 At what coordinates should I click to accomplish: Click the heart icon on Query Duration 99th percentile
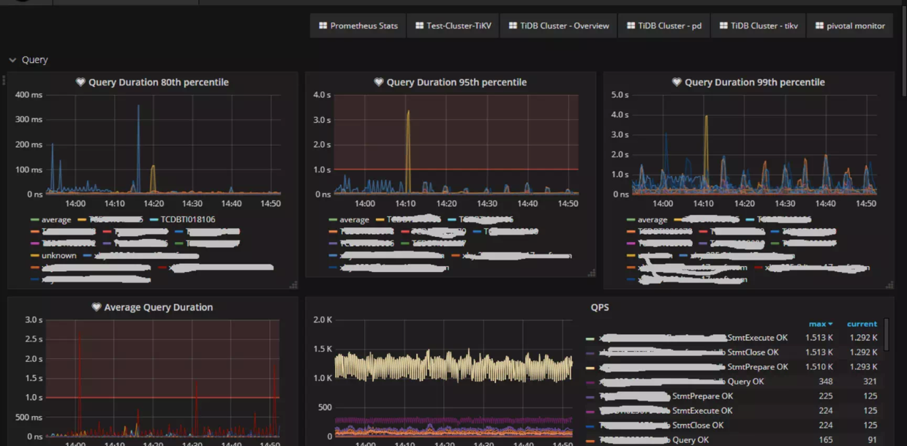coord(676,82)
